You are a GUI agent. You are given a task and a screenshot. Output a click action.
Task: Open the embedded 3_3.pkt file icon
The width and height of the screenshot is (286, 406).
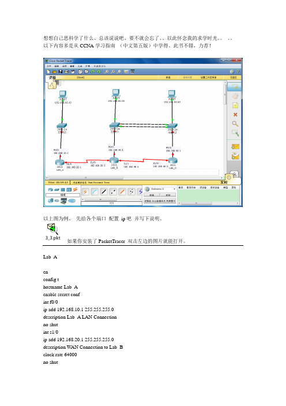coord(52,232)
